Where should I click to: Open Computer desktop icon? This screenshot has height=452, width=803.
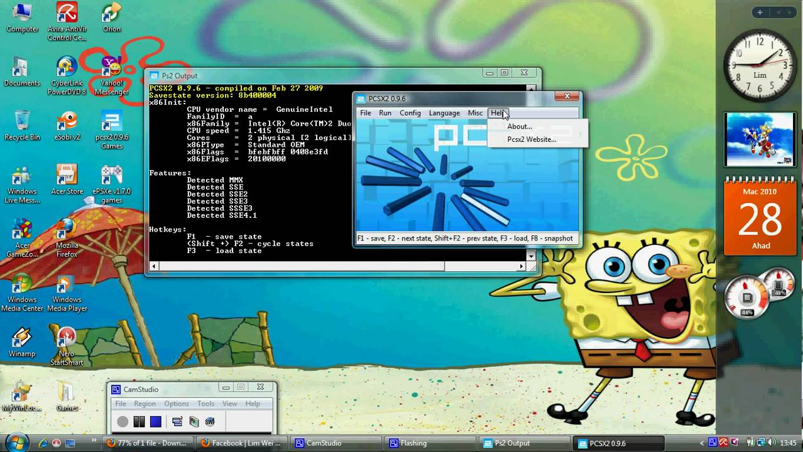pos(22,18)
